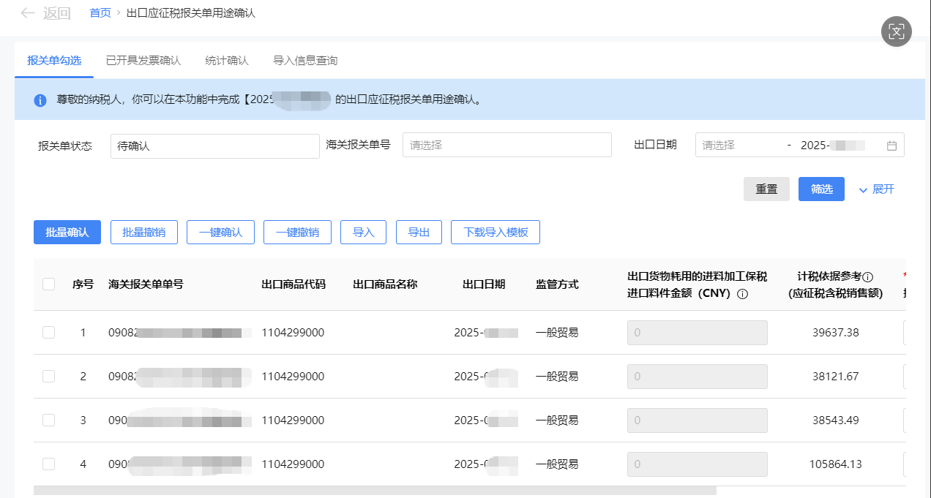
Task: Go to 首页 breadcrumb link
Action: [x=100, y=13]
